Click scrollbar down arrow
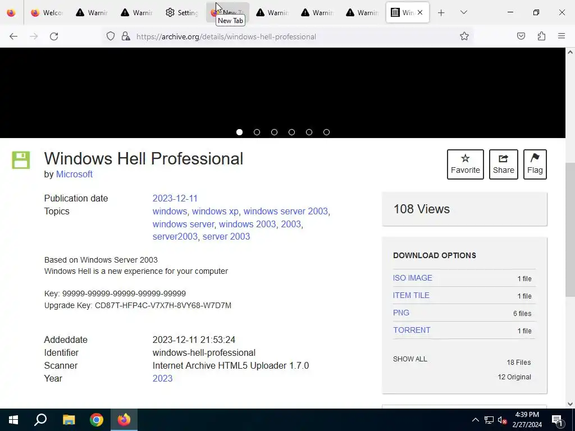The height and width of the screenshot is (431, 575). coord(570,404)
